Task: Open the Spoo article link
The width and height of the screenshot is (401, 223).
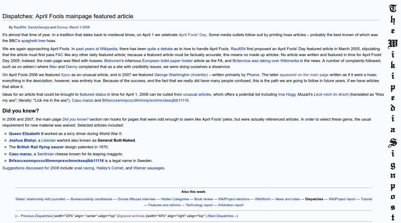Action: (x=66, y=75)
